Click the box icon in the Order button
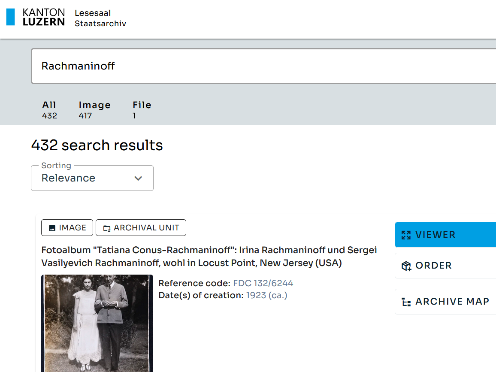496x372 pixels. (x=406, y=266)
